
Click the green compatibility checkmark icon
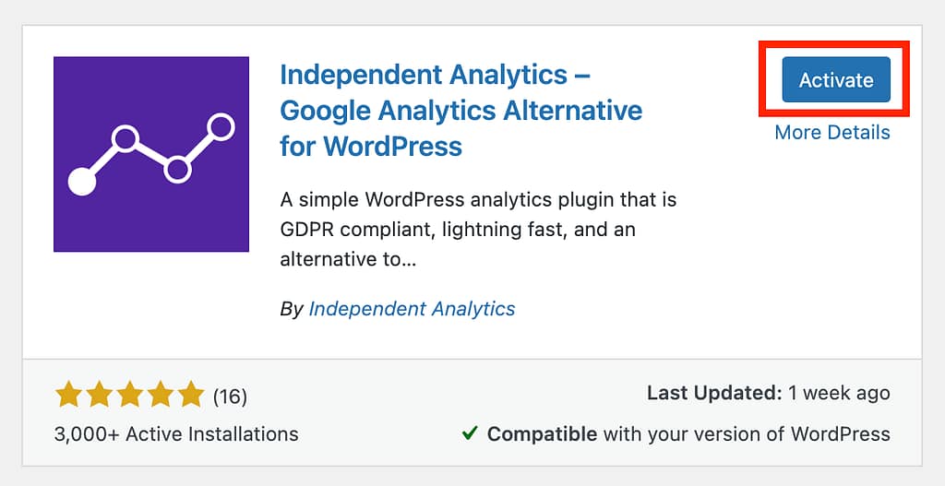(470, 433)
